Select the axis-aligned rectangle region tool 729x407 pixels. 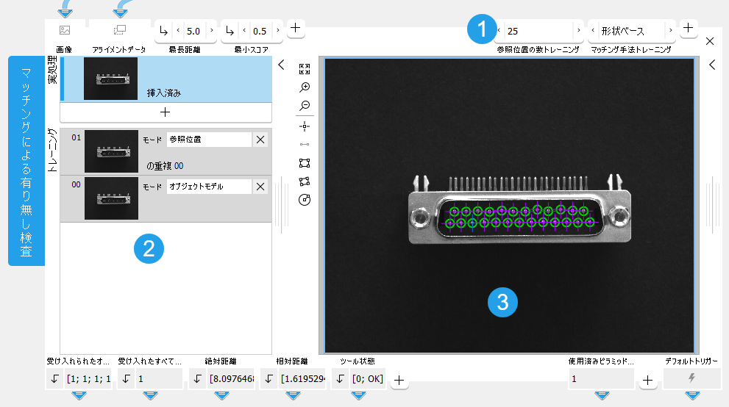[x=305, y=163]
